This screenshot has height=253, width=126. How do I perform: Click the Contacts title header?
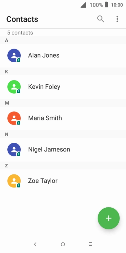coord(22,19)
